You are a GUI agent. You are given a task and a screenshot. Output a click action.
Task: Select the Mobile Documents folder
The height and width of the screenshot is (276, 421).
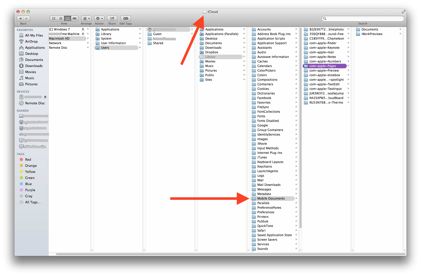coord(273,199)
